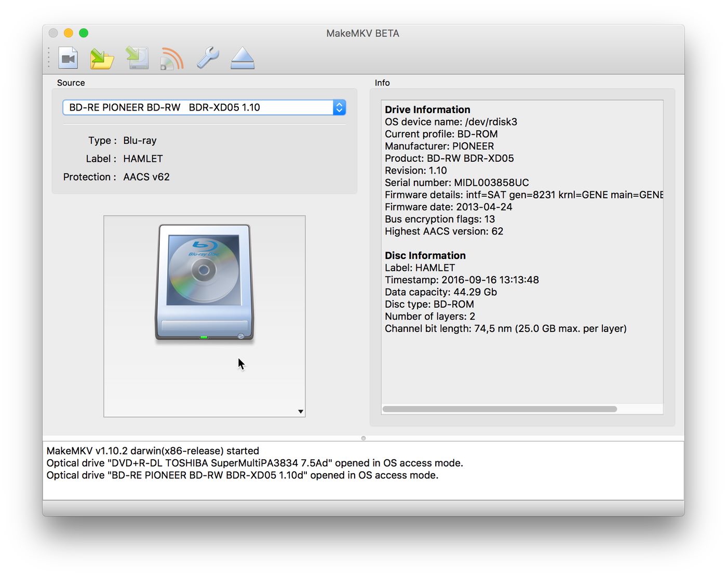727x577 pixels.
Task: Click the 'Channel bit length' line
Action: (x=505, y=328)
